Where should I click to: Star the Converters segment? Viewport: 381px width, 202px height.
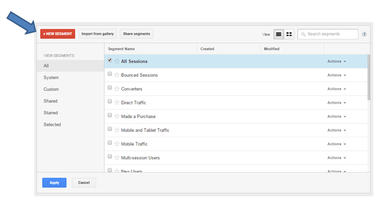117,89
